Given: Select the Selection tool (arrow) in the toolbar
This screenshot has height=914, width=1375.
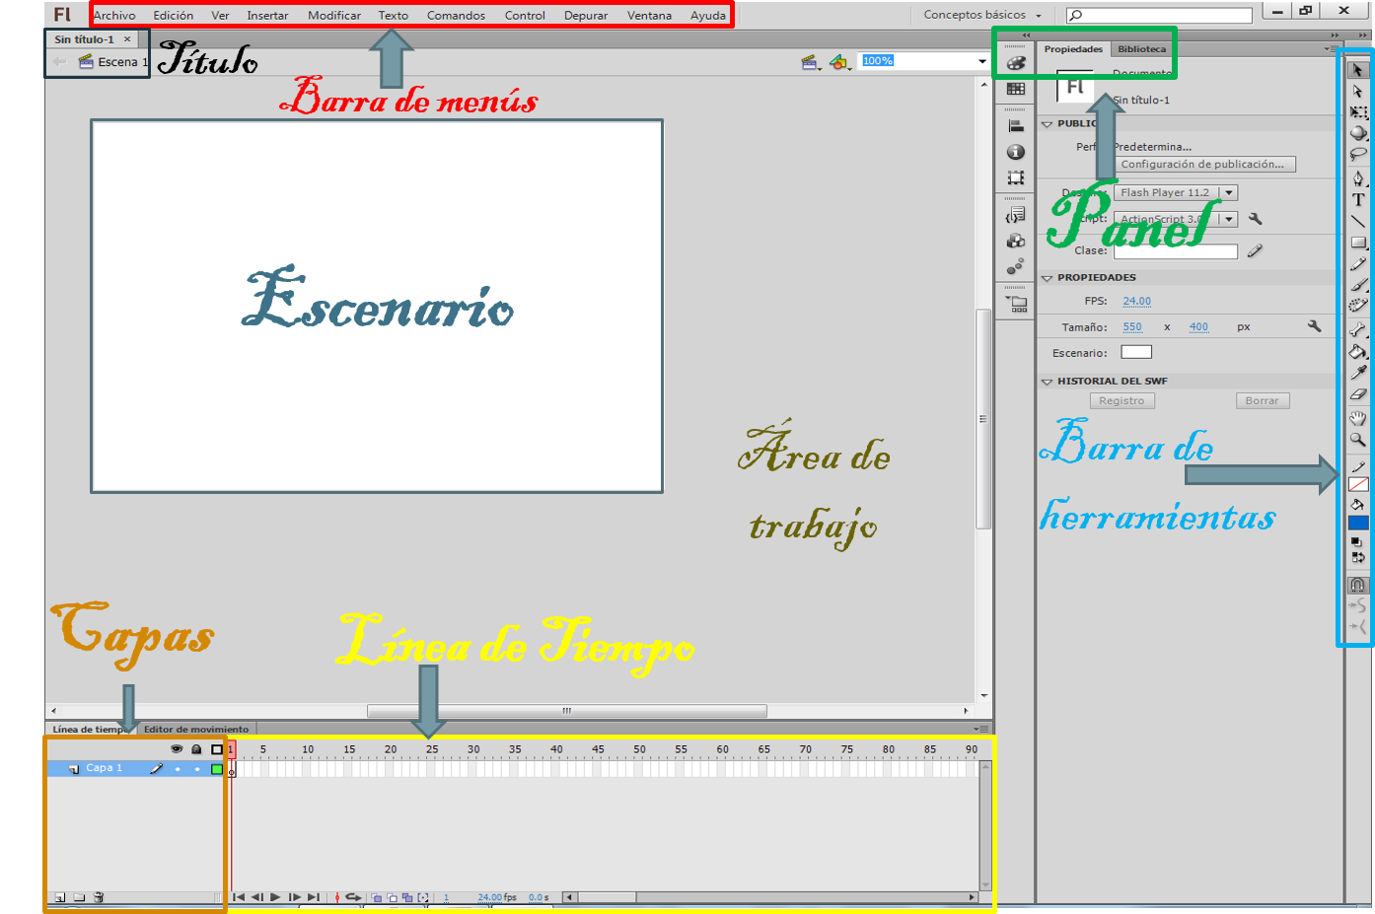Looking at the screenshot, I should (1357, 69).
